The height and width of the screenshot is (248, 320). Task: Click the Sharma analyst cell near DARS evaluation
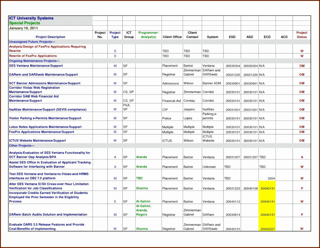[141, 229]
